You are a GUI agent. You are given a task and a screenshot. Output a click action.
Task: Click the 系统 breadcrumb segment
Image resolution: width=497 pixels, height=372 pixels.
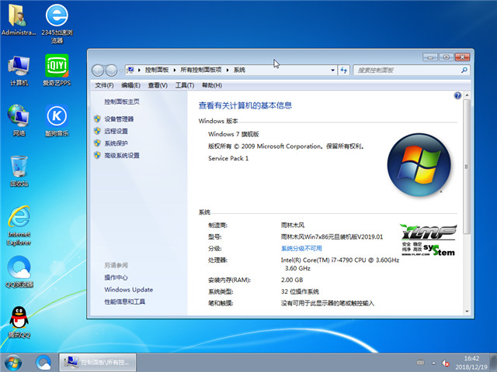pyautogui.click(x=239, y=70)
